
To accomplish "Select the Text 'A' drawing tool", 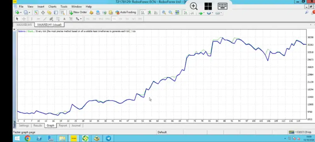I will pyautogui.click(x=64, y=19).
